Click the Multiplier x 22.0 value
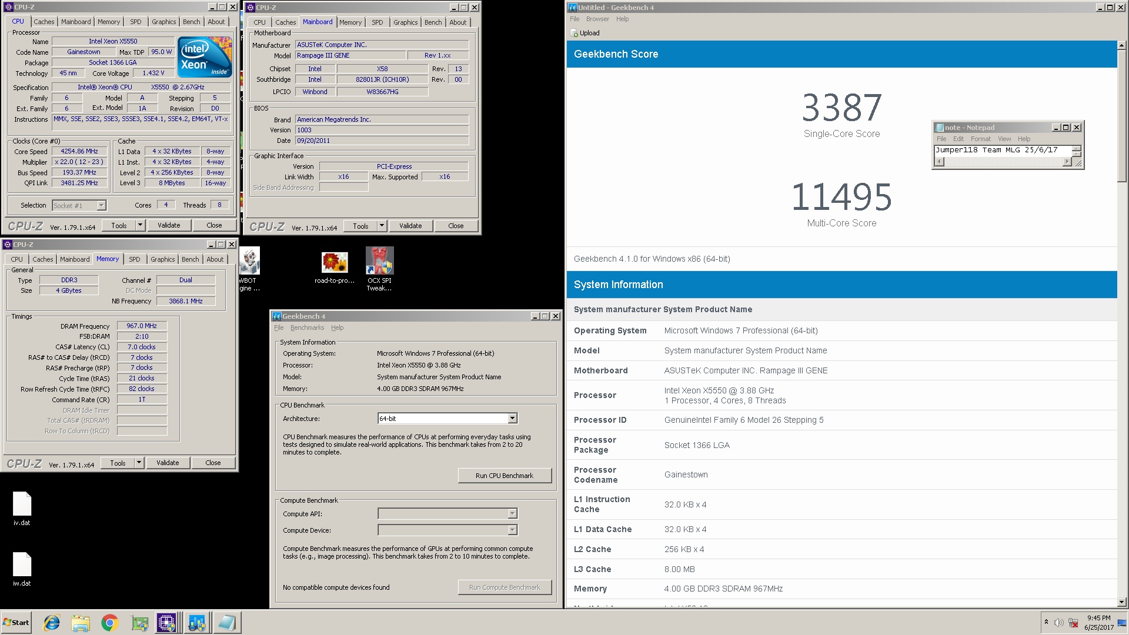1129x635 pixels. (x=79, y=162)
